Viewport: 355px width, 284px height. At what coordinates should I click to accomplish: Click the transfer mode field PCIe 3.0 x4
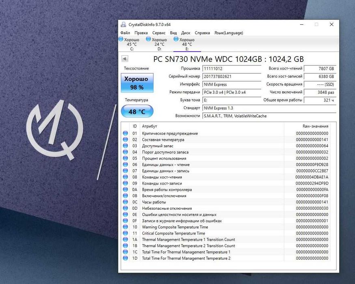click(232, 92)
